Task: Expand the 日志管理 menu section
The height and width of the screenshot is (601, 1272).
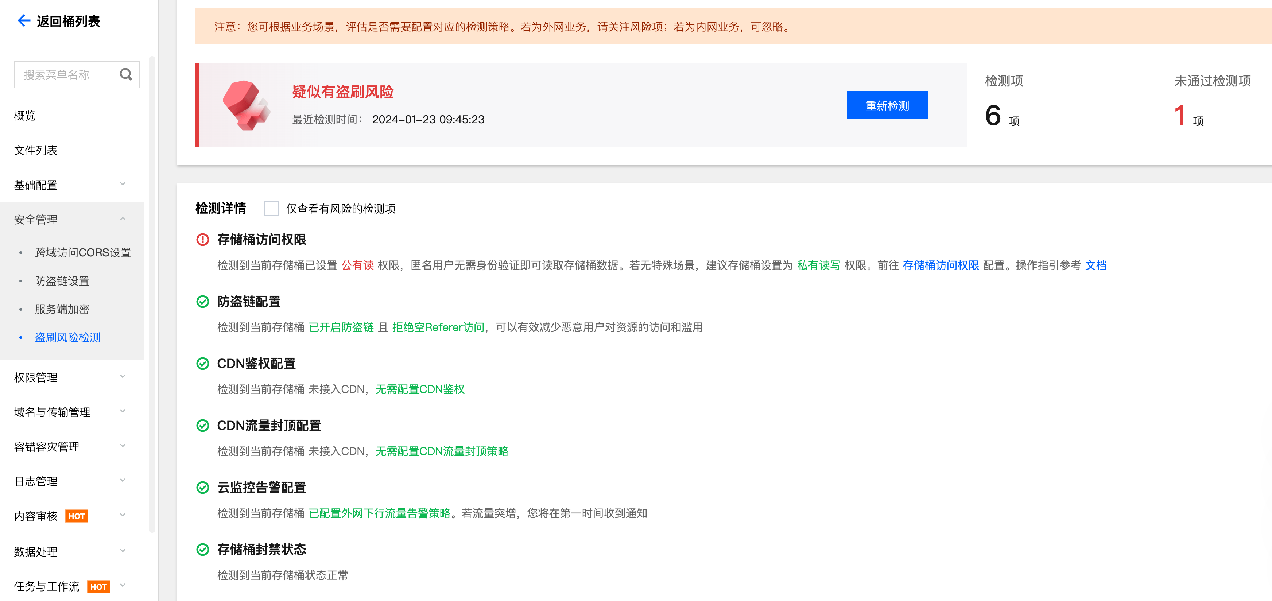Action: coord(70,481)
